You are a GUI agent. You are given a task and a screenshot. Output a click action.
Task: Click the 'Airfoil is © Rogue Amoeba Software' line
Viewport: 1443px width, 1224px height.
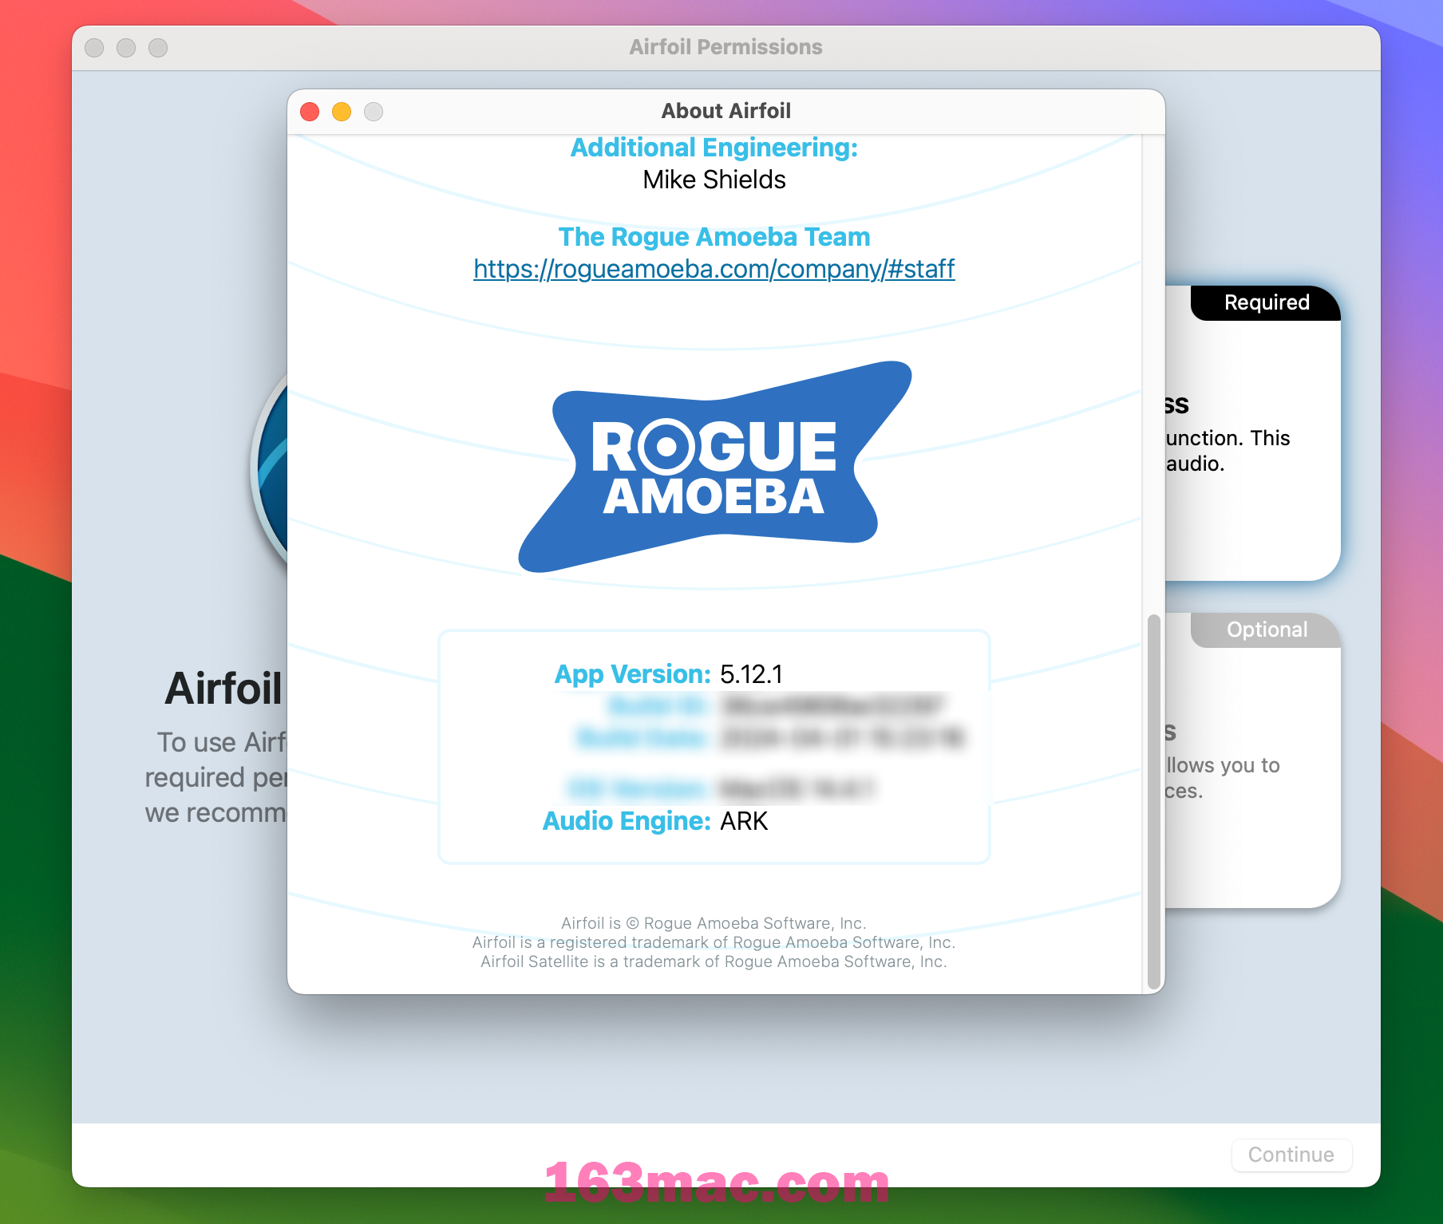click(x=714, y=923)
